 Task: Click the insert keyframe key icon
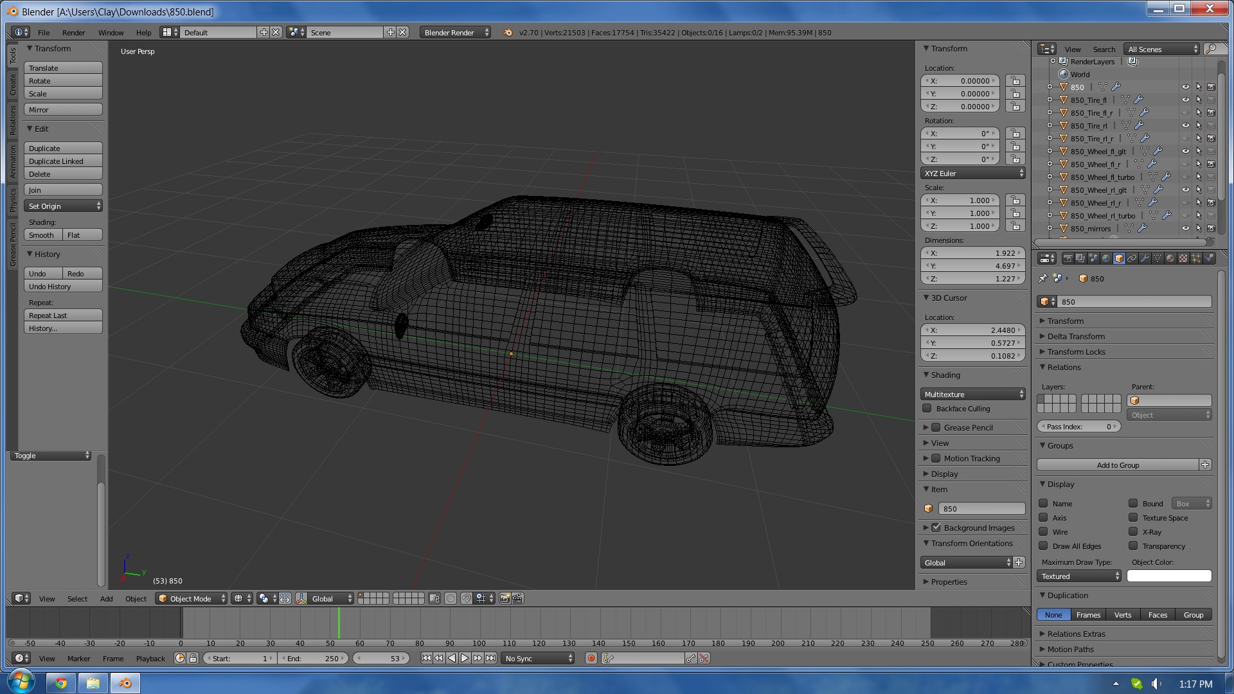click(691, 658)
